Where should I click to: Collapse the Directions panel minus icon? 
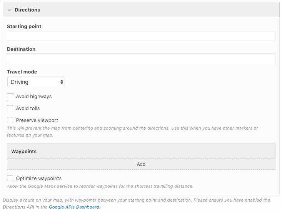(x=10, y=10)
